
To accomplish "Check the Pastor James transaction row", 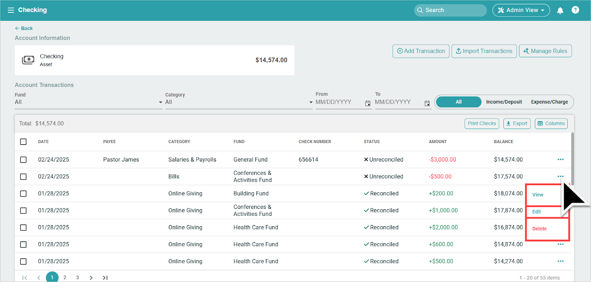I will click(x=23, y=160).
